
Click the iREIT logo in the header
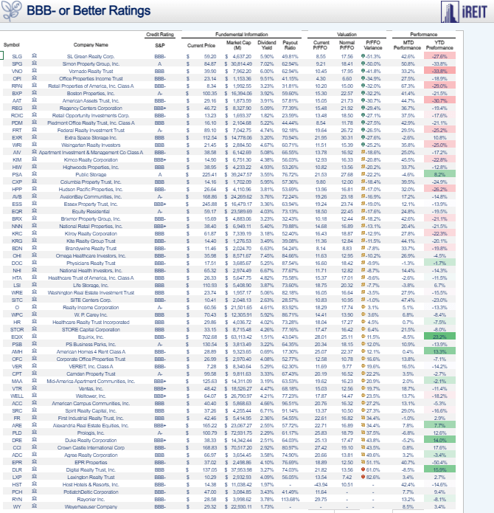pyautogui.click(x=464, y=12)
